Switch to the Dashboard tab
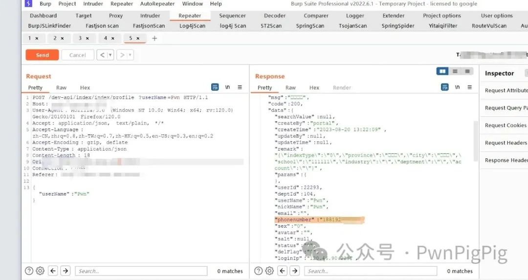This screenshot has width=528, height=280. (x=44, y=16)
